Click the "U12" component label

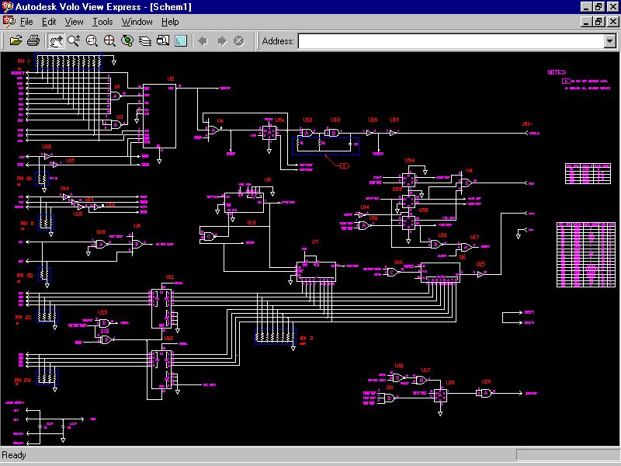click(168, 338)
